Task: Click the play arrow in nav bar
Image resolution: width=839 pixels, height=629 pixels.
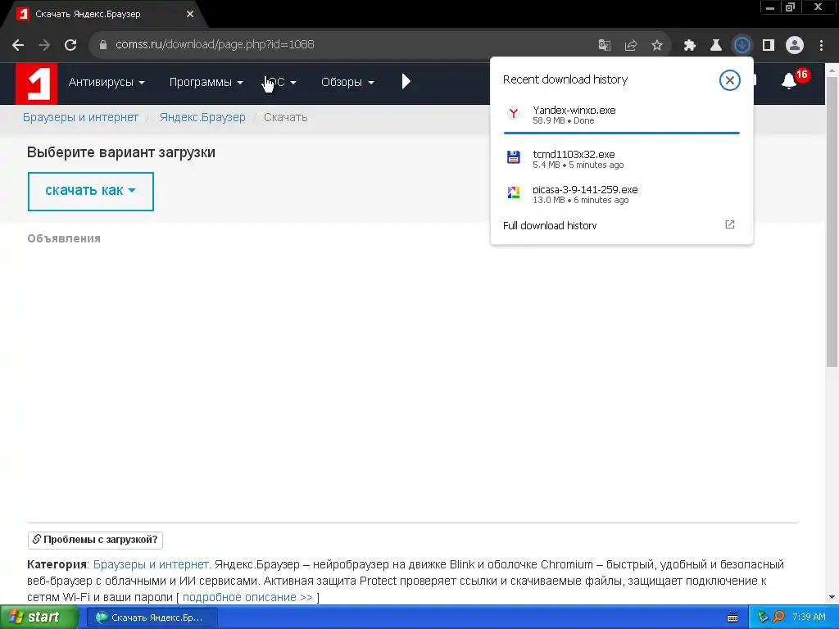Action: pos(406,81)
